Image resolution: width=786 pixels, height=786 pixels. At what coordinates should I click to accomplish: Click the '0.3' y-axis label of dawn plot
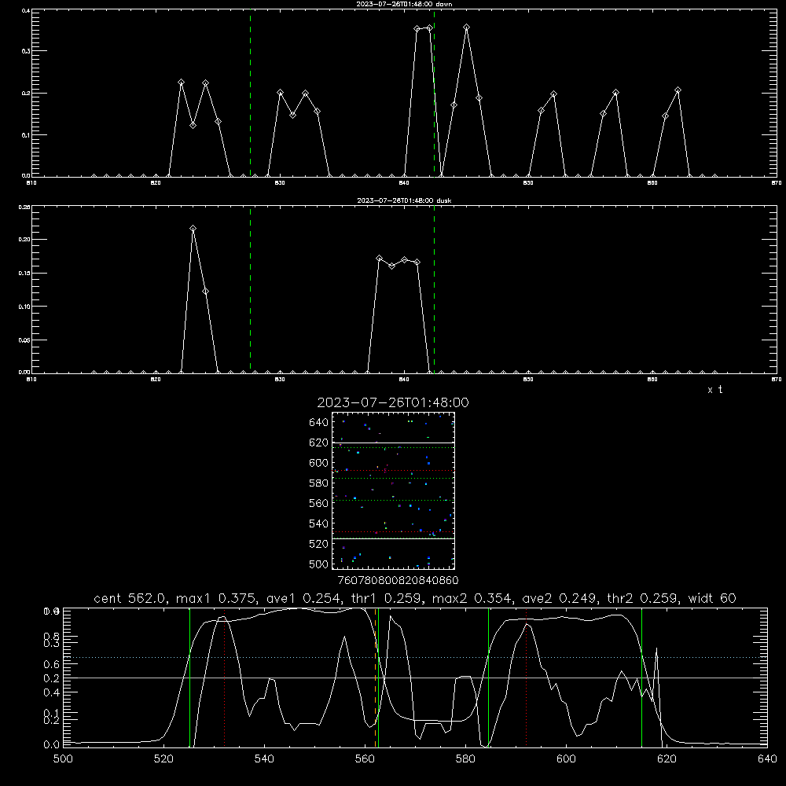pos(24,51)
